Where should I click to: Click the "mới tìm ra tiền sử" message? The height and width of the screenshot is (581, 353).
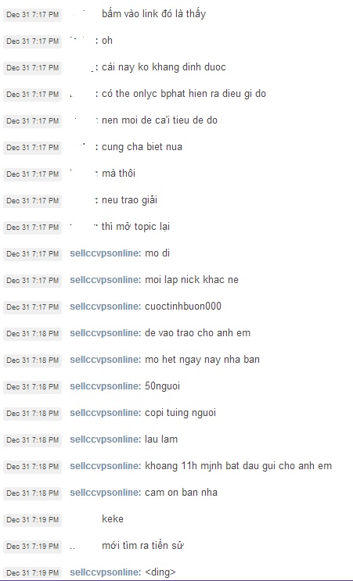tap(143, 546)
